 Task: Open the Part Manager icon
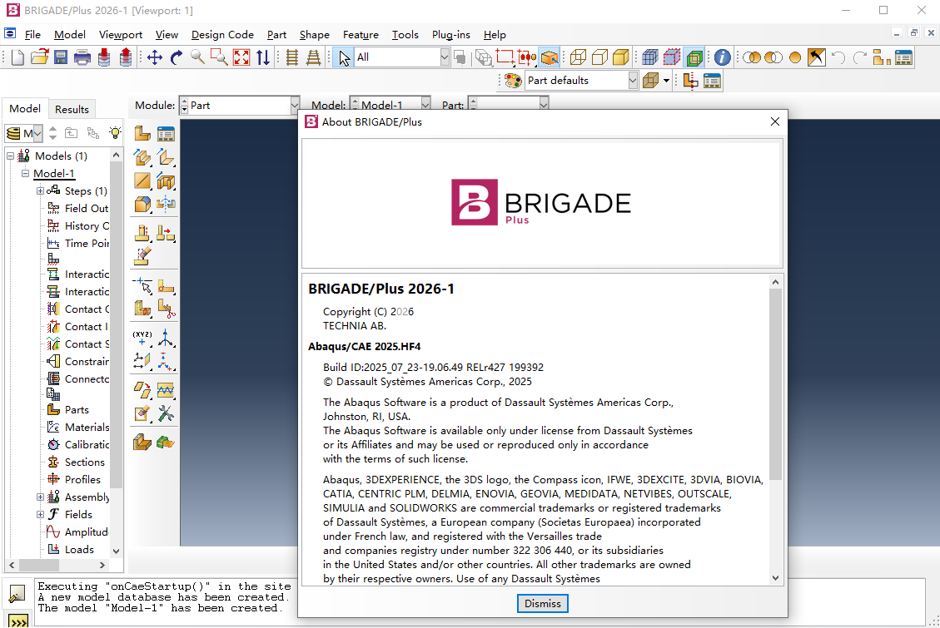pos(166,134)
